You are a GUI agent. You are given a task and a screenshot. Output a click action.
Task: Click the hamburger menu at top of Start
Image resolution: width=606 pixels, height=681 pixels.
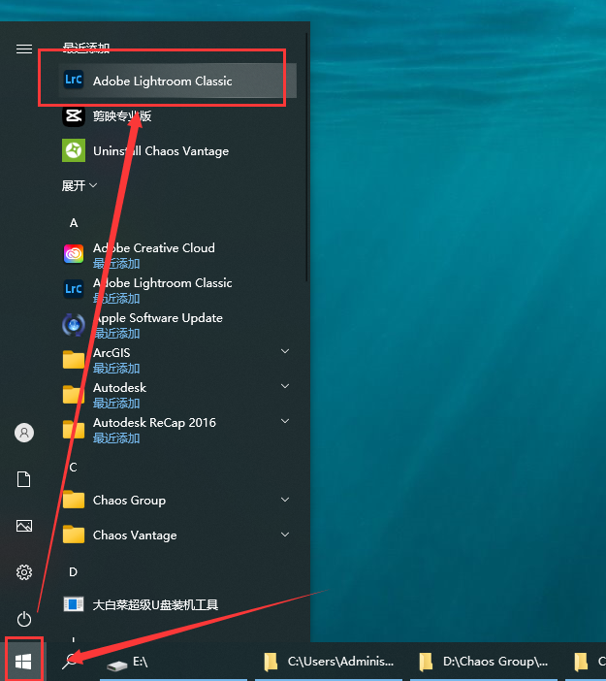(x=24, y=49)
